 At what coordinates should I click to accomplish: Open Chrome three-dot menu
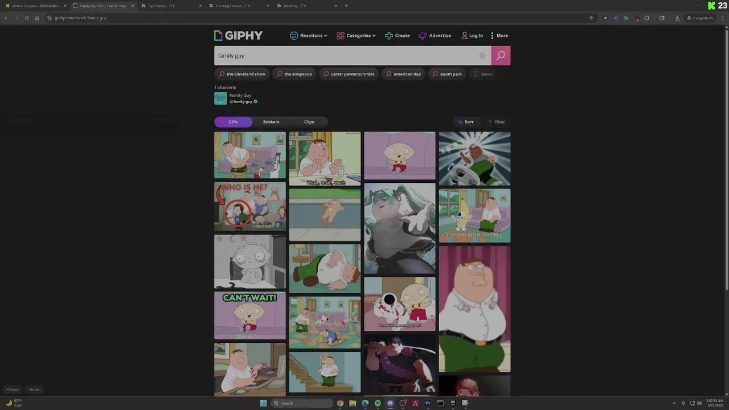[x=722, y=18]
